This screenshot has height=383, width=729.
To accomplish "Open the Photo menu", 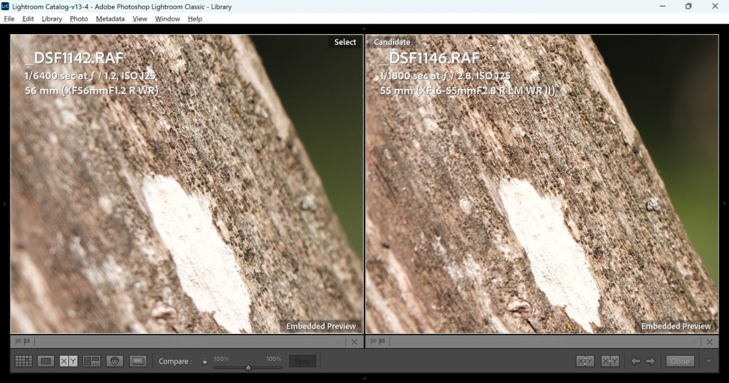I will point(78,19).
